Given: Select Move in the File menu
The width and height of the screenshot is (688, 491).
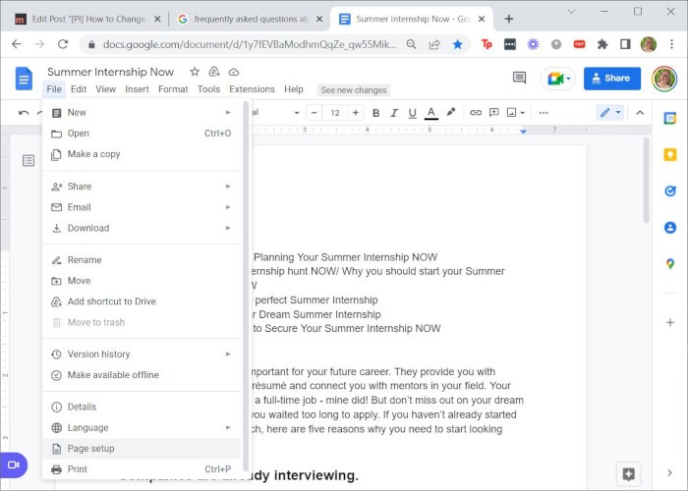Looking at the screenshot, I should point(142,281).
